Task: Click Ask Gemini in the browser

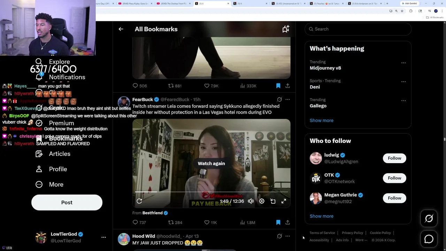Action: point(409,3)
